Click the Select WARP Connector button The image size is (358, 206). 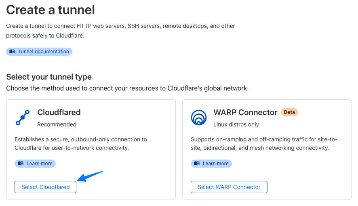pos(229,187)
